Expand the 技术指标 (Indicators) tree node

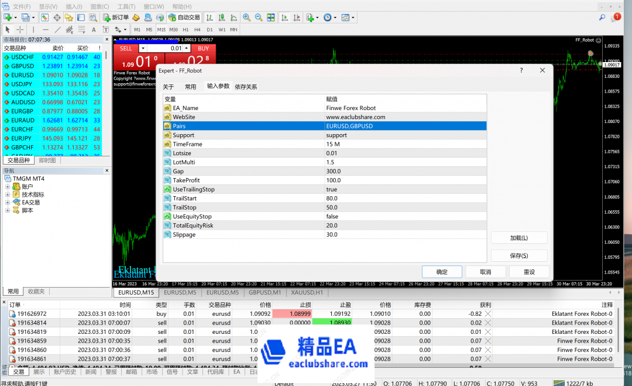[x=8, y=194]
